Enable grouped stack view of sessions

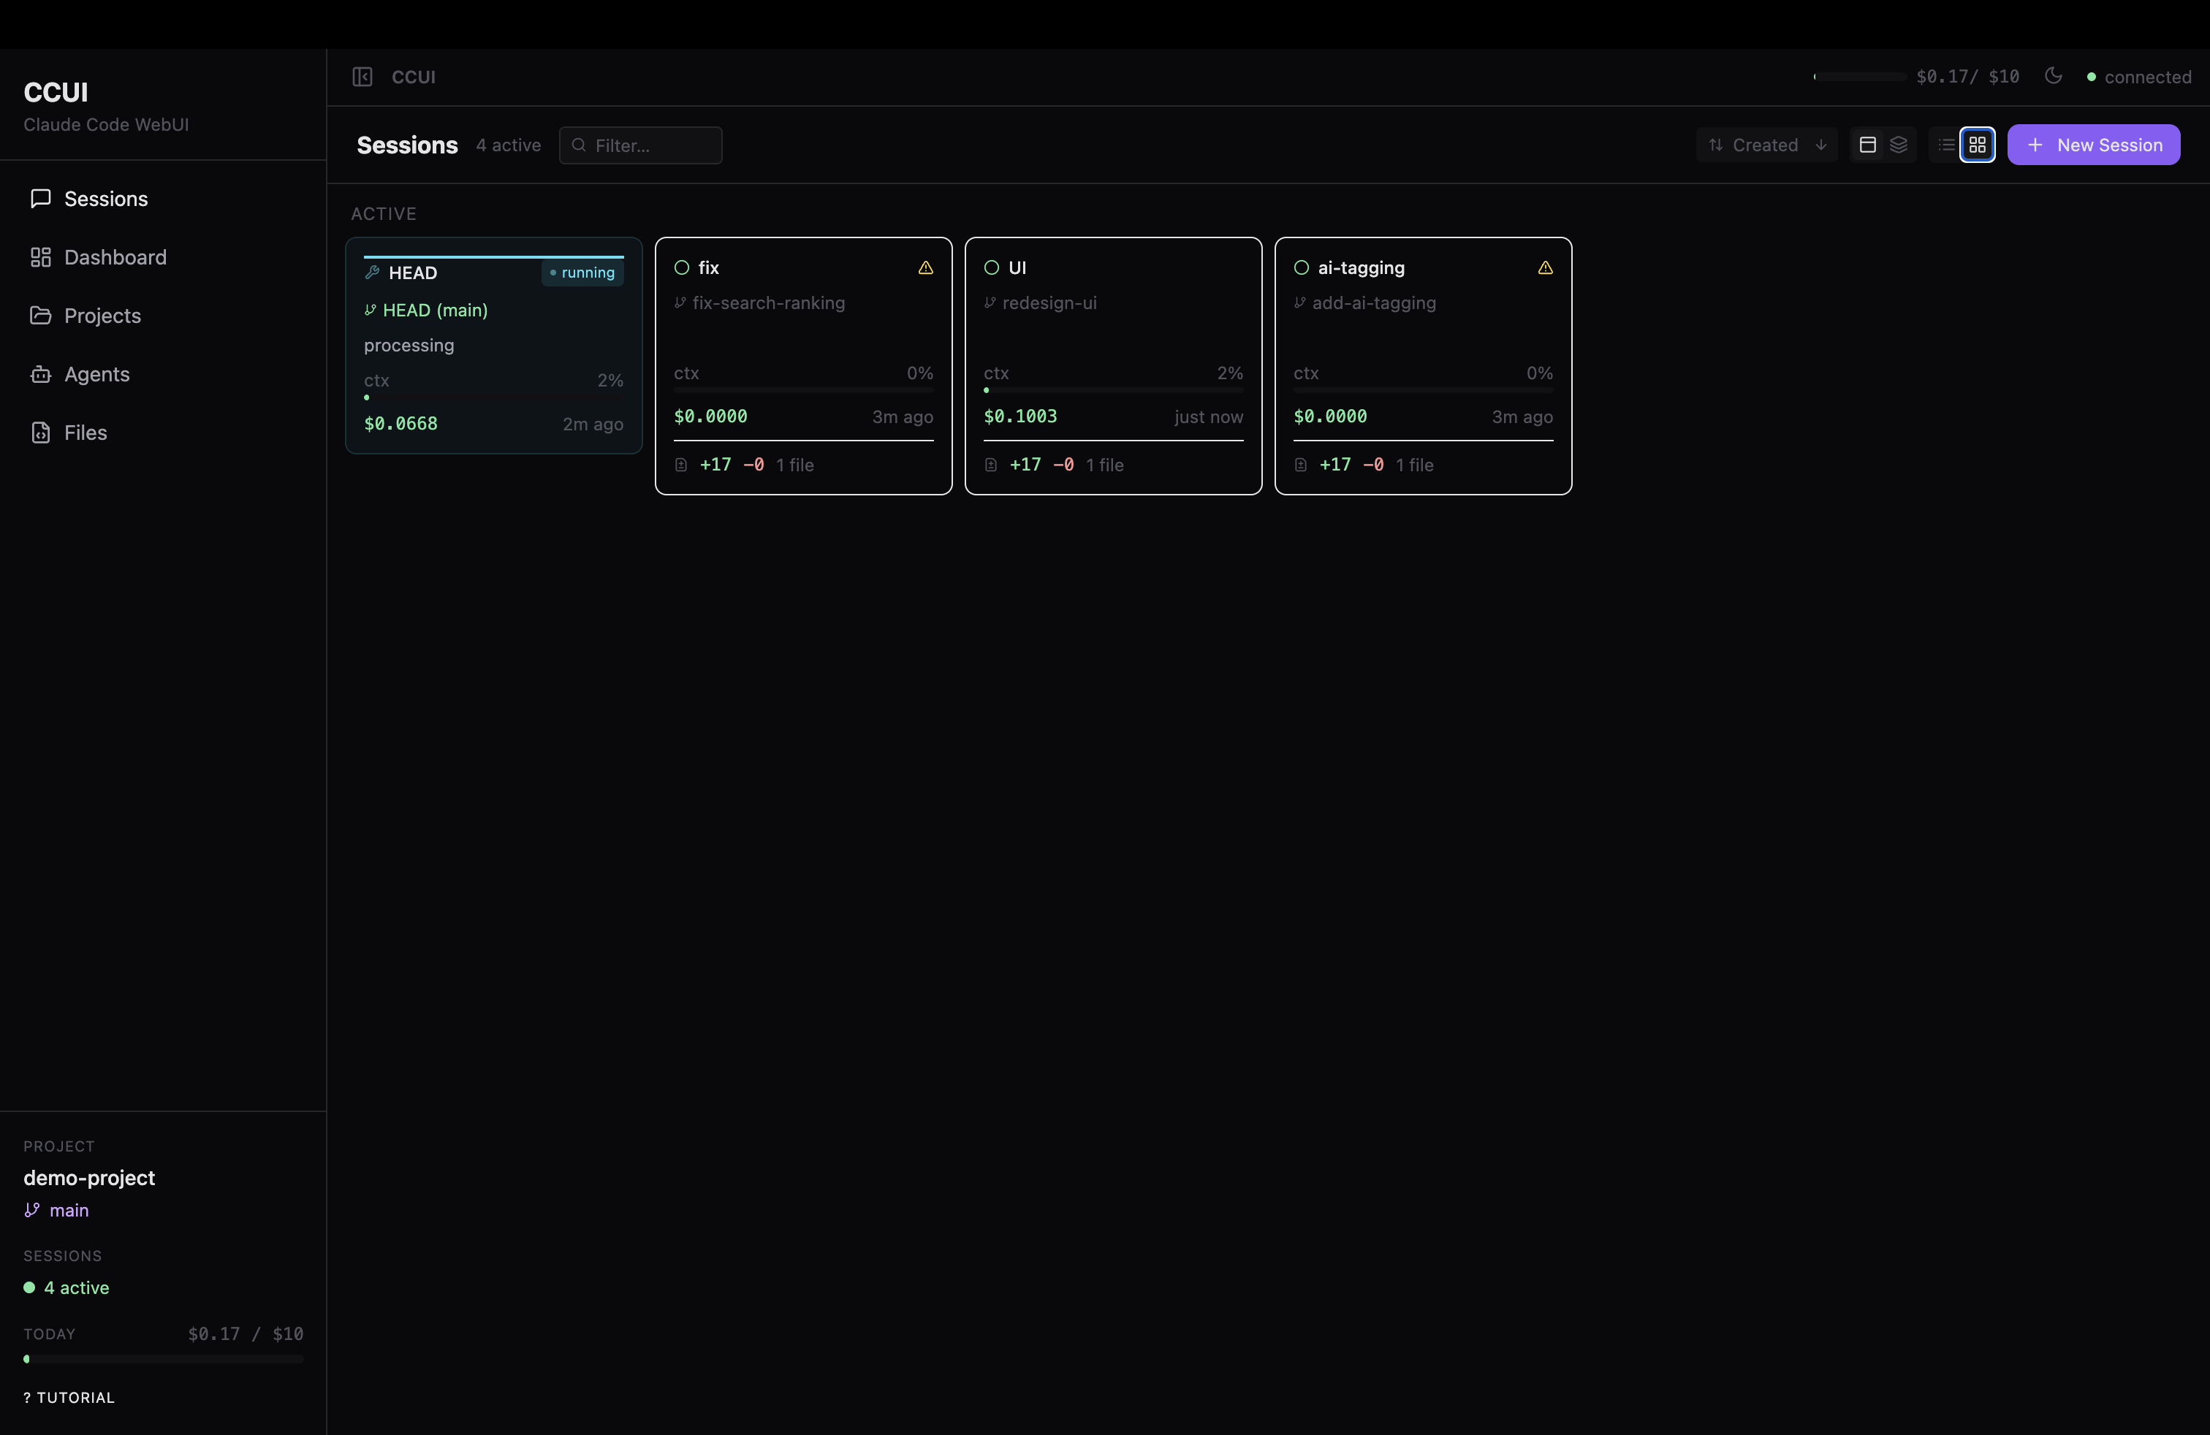1899,145
